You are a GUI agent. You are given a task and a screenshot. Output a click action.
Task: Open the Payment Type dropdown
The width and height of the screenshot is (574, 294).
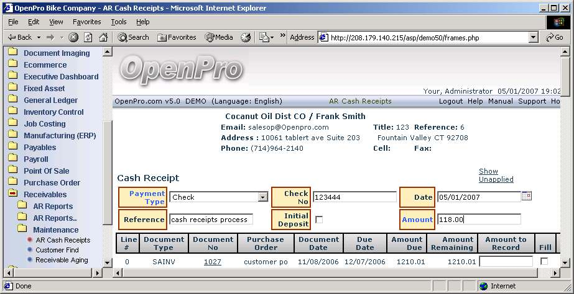[263, 197]
